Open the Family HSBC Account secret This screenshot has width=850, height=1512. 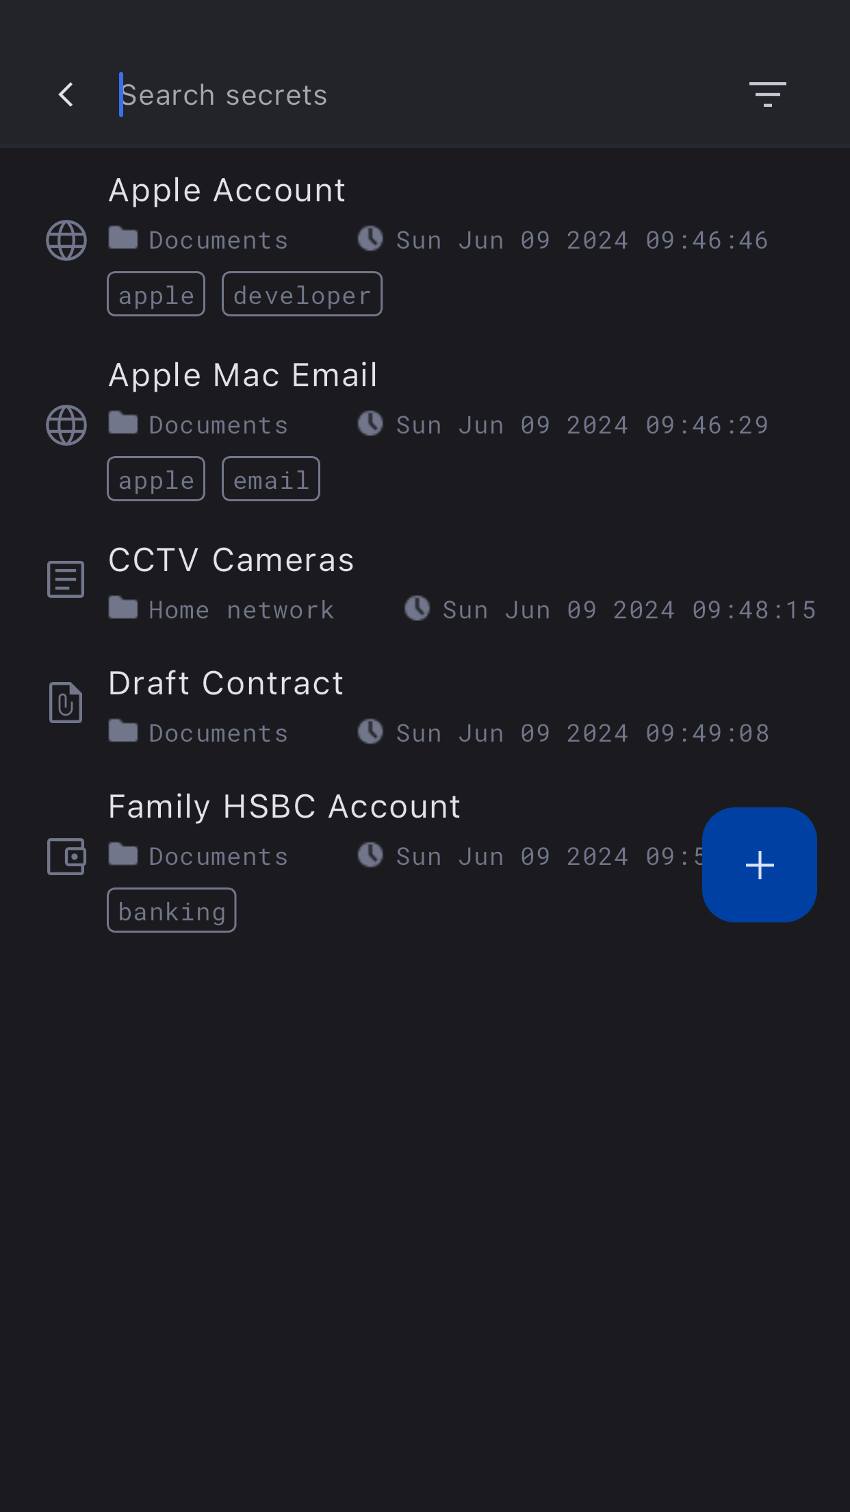pos(285,807)
